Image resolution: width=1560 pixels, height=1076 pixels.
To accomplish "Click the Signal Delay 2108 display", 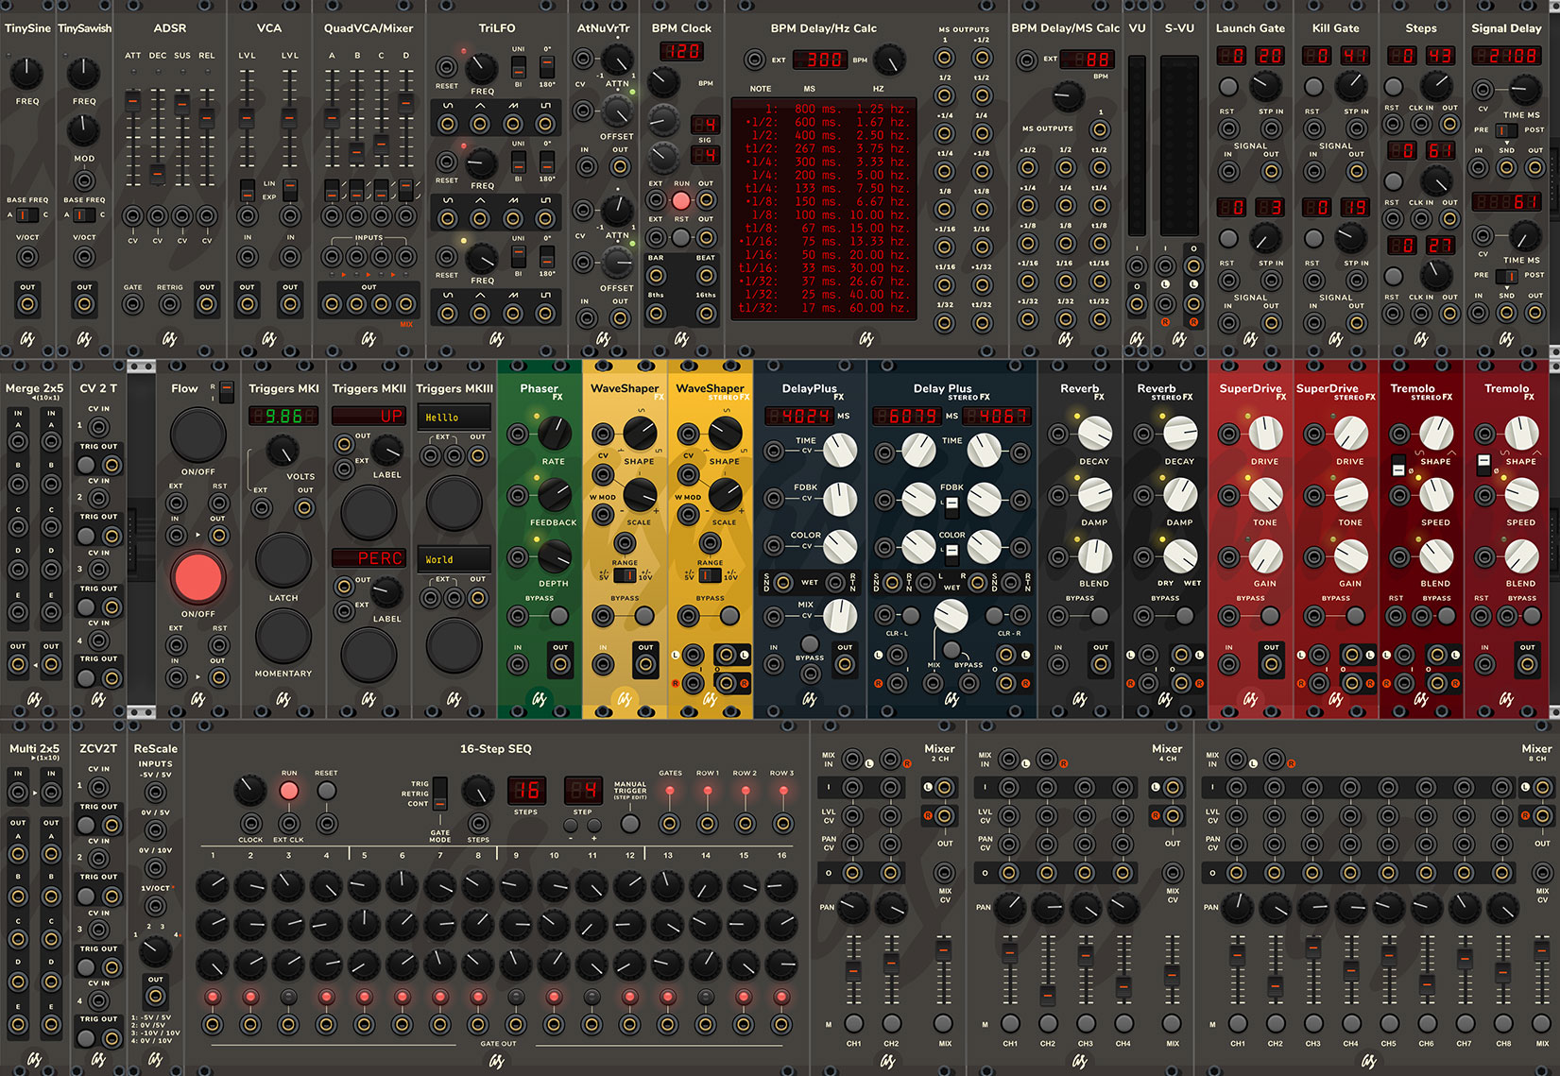I will 1507,55.
